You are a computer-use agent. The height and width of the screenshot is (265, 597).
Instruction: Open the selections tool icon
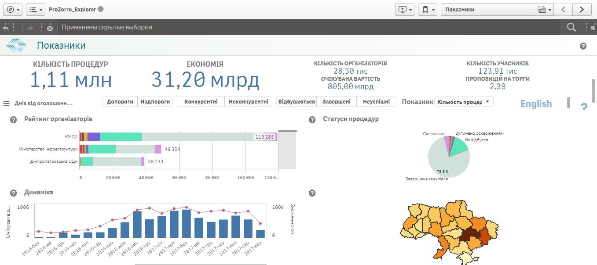(x=590, y=27)
